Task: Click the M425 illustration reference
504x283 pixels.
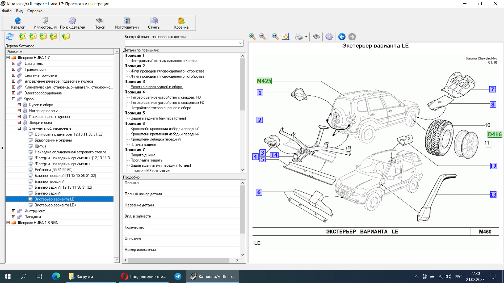Action: (264, 81)
